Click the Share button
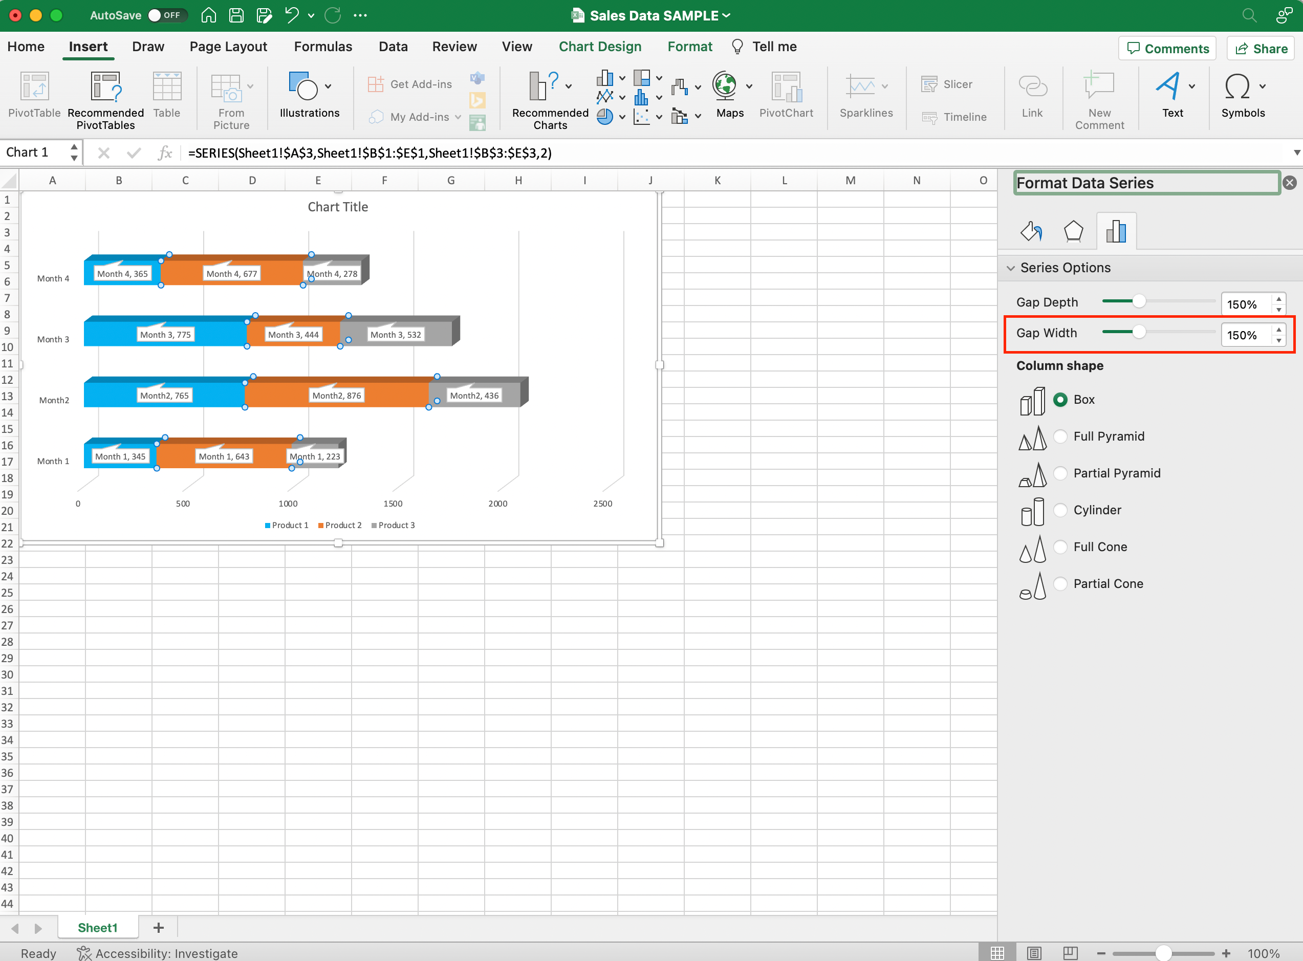 click(x=1261, y=48)
